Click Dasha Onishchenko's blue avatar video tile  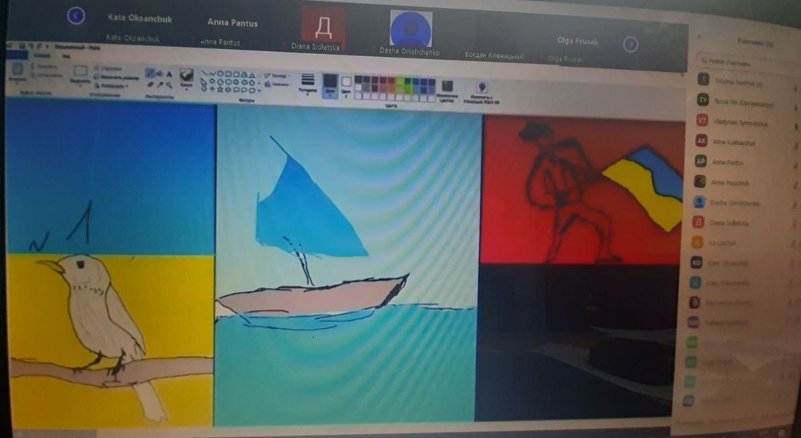coord(411,30)
